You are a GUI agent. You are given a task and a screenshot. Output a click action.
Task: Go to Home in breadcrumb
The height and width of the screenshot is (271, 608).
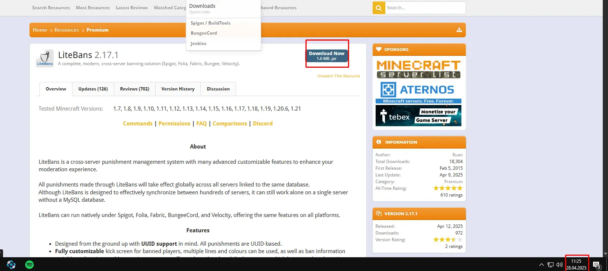(40, 30)
